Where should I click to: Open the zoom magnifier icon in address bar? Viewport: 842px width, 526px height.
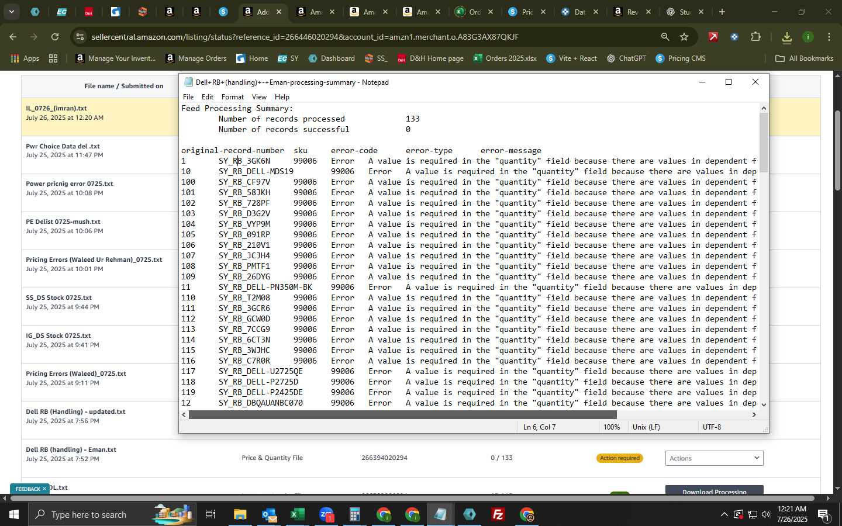tap(665, 37)
